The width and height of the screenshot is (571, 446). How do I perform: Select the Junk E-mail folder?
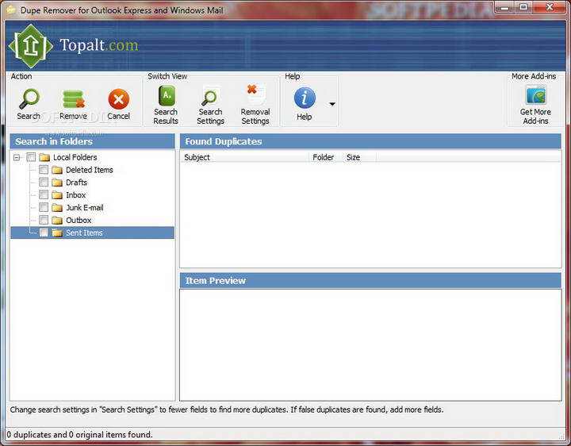coord(85,208)
